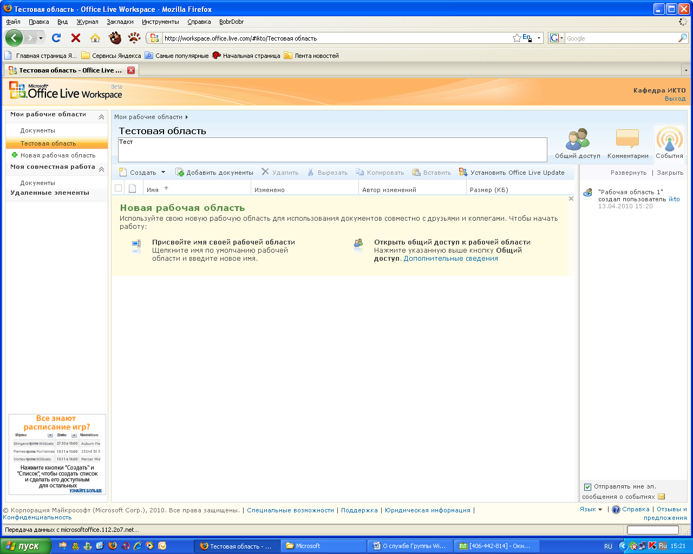This screenshot has height=554, width=693.
Task: Click the paw print toolbar icon
Action: [134, 38]
